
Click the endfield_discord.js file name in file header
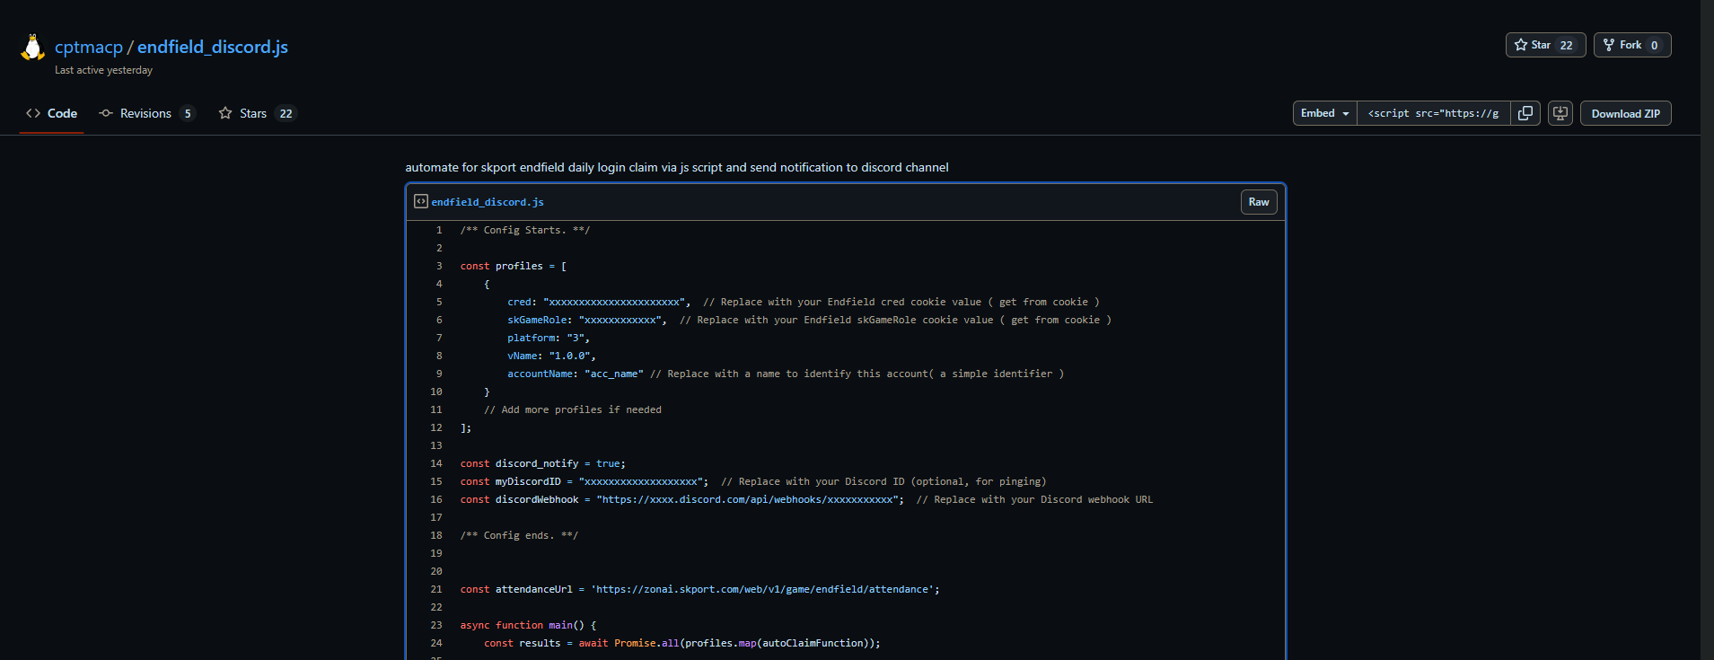click(x=488, y=202)
